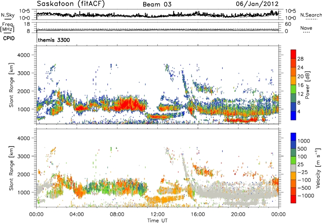The height and width of the screenshot is (223, 322).
Task: Click the '04:00' time tick label
Action: tap(76, 215)
